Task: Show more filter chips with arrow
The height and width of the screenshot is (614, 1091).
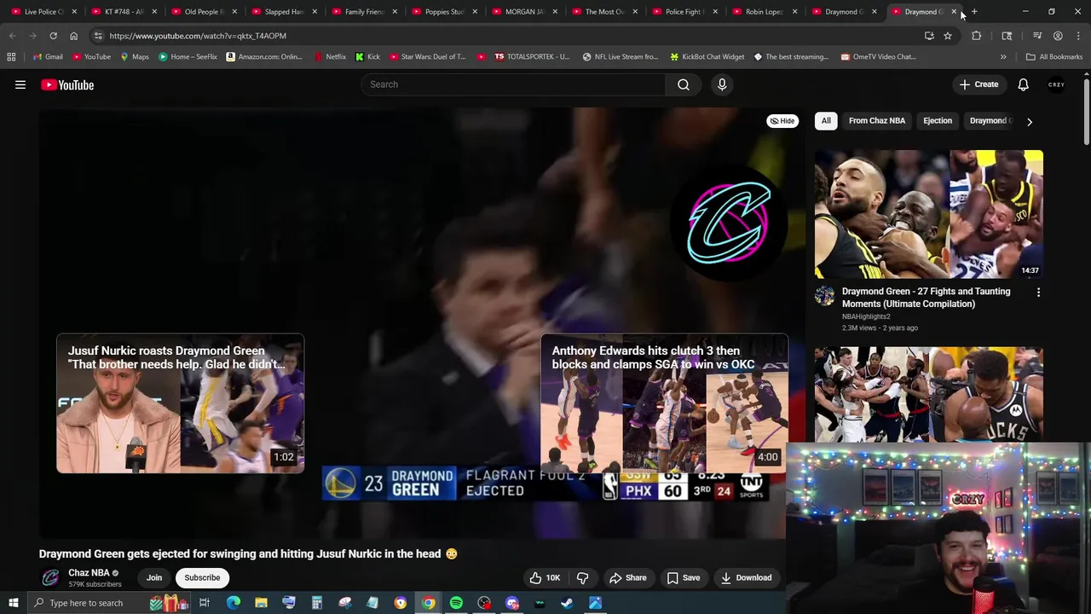Action: tap(1029, 121)
